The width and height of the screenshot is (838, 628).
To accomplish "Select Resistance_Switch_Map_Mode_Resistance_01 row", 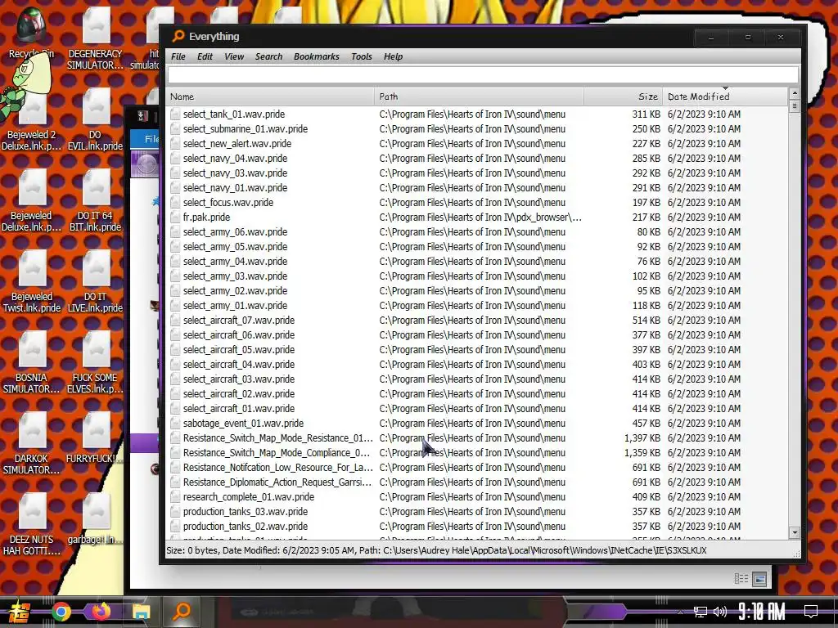I will pos(477,438).
